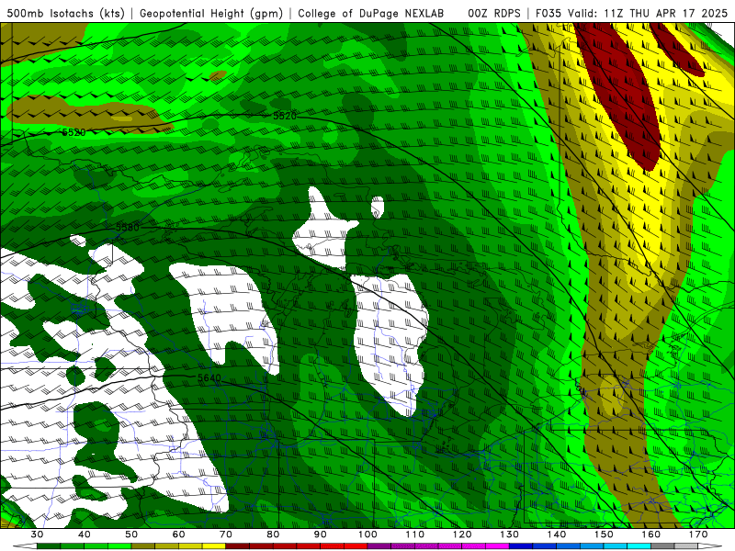This screenshot has width=735, height=551.
Task: Click the 130 value on the color scale
Action: [510, 534]
